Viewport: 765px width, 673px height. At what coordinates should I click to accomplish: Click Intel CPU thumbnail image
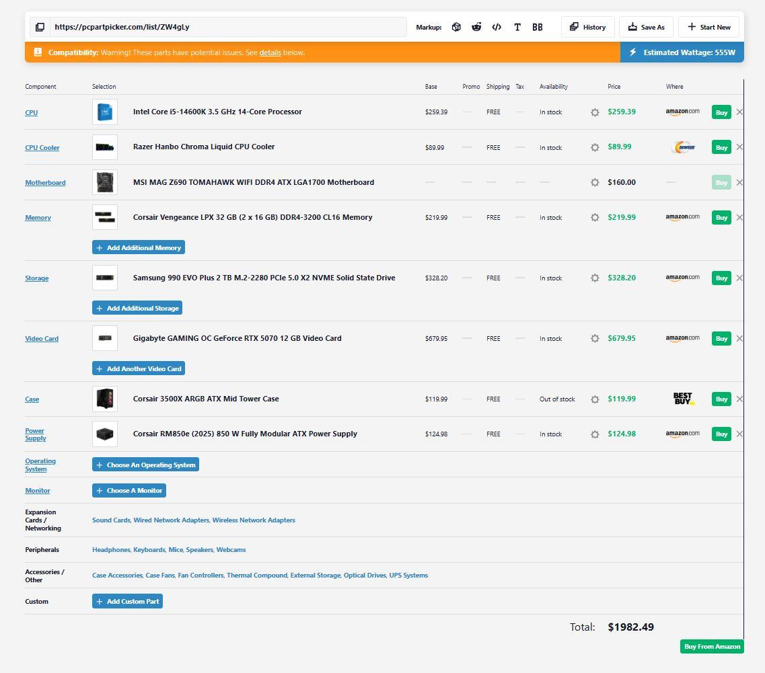pyautogui.click(x=105, y=112)
